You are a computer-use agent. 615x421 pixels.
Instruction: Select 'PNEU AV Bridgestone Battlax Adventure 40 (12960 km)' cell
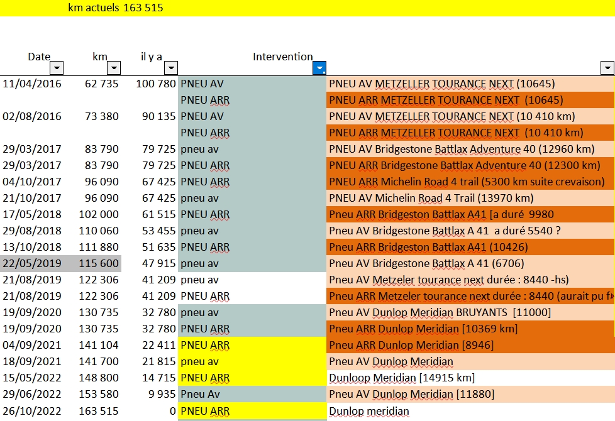click(x=470, y=149)
